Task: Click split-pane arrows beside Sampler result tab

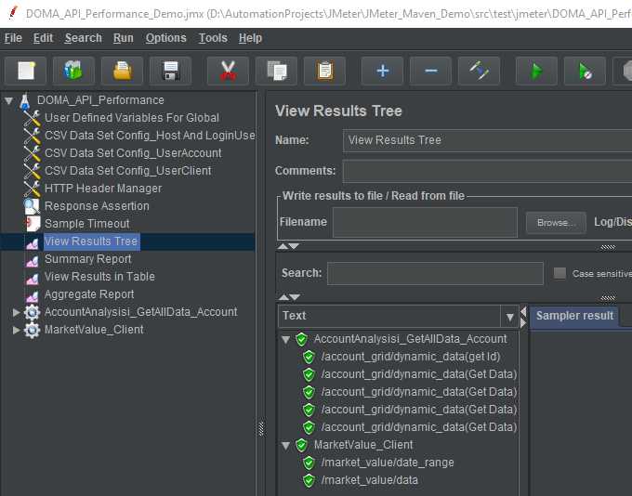Action: pyautogui.click(x=523, y=317)
